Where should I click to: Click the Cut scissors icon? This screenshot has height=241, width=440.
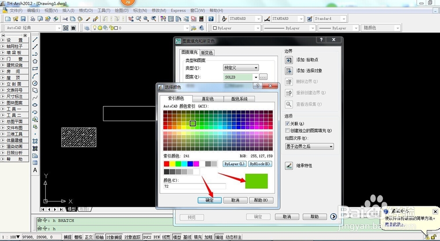click(x=65, y=19)
